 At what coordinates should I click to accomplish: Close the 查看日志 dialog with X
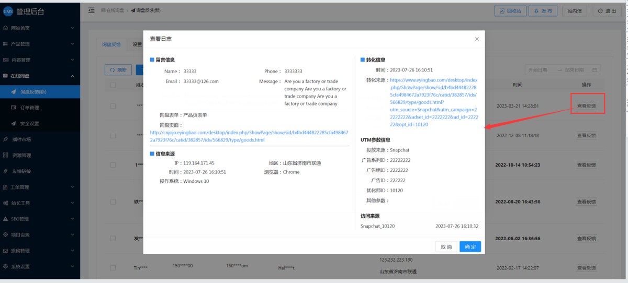click(477, 39)
